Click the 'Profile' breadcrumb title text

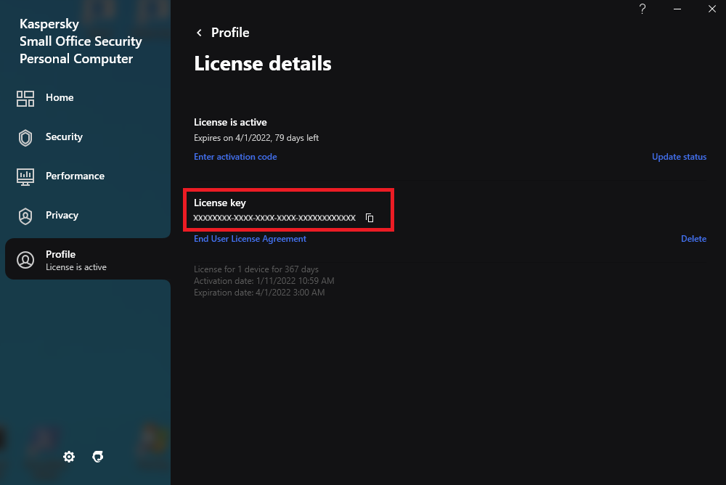(x=230, y=33)
